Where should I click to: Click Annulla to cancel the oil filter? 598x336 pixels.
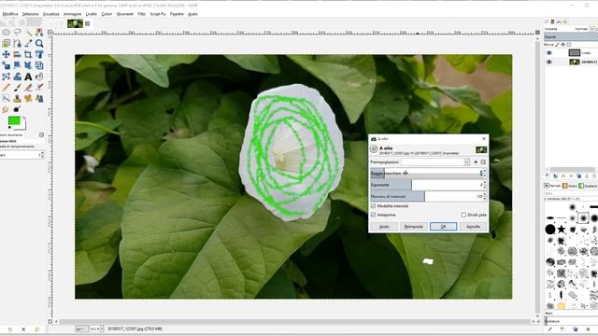click(x=473, y=227)
